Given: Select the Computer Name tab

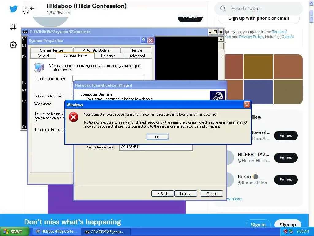Looking at the screenshot, I should coord(75,55).
